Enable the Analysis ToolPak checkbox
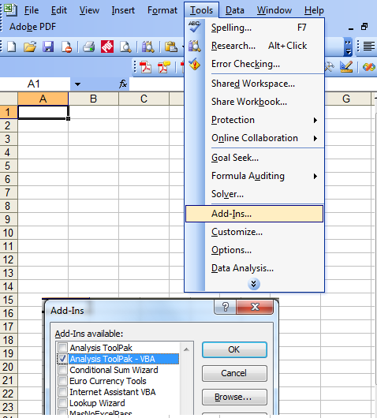The width and height of the screenshot is (377, 418). 63,348
